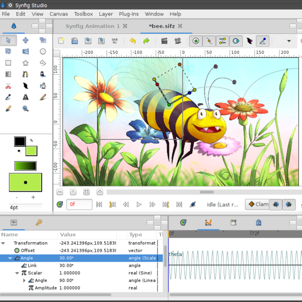Screen dimensions: 302x302
Task: Select the Transform tool arrow
Action: pyautogui.click(x=8, y=40)
